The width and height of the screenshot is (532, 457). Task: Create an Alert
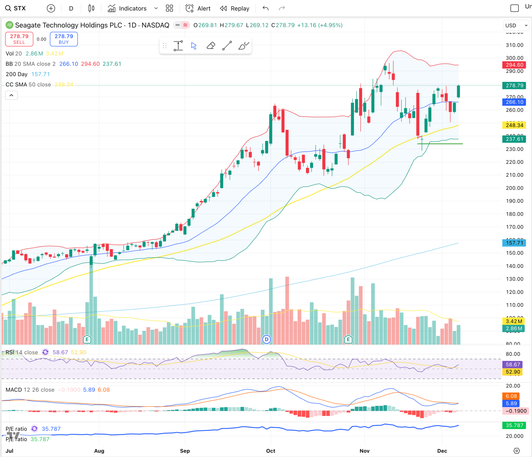[198, 8]
